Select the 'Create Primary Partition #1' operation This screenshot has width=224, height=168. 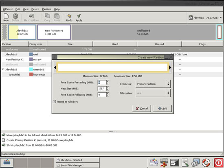pos(40,140)
